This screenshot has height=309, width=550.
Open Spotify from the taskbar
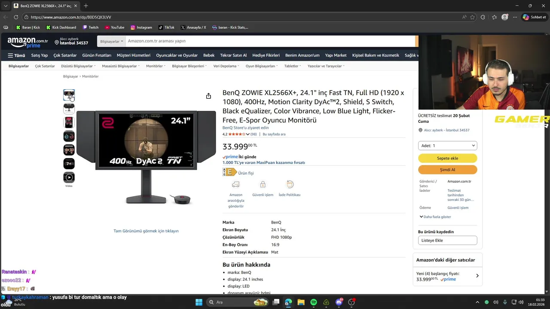314,302
